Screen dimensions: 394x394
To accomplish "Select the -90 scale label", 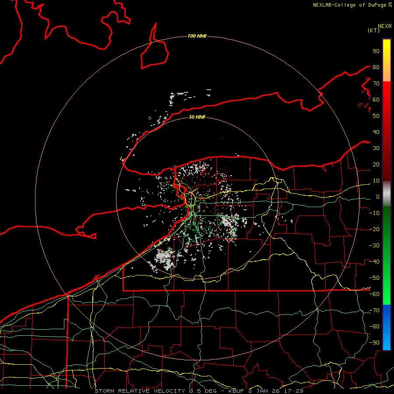I will click(x=374, y=343).
